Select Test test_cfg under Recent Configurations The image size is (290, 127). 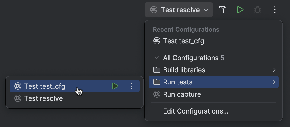point(183,41)
